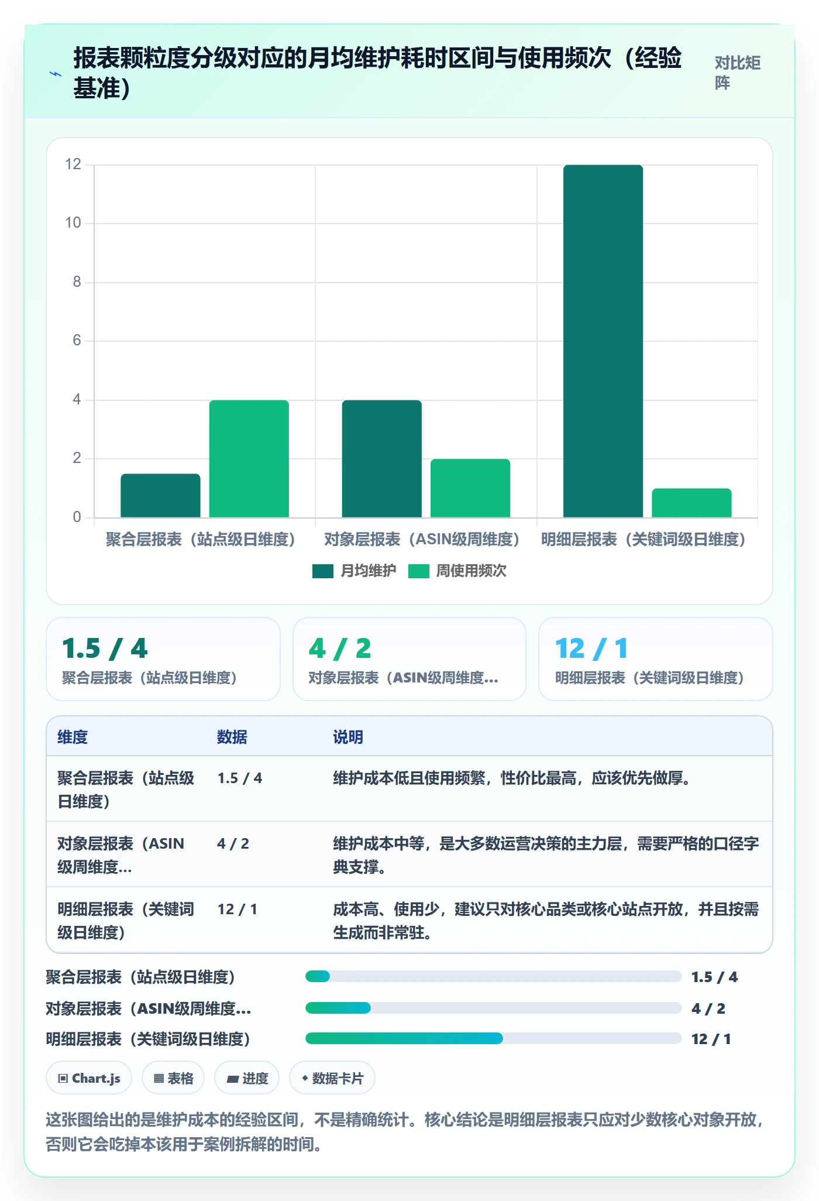Click the progress bar for 明细层报表
819x1201 pixels.
494,1038
